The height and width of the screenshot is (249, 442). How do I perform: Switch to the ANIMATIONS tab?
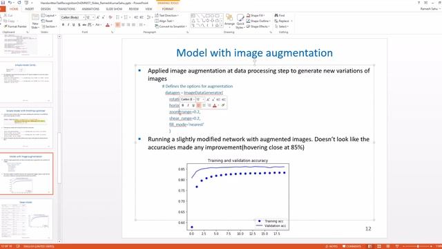(x=90, y=9)
